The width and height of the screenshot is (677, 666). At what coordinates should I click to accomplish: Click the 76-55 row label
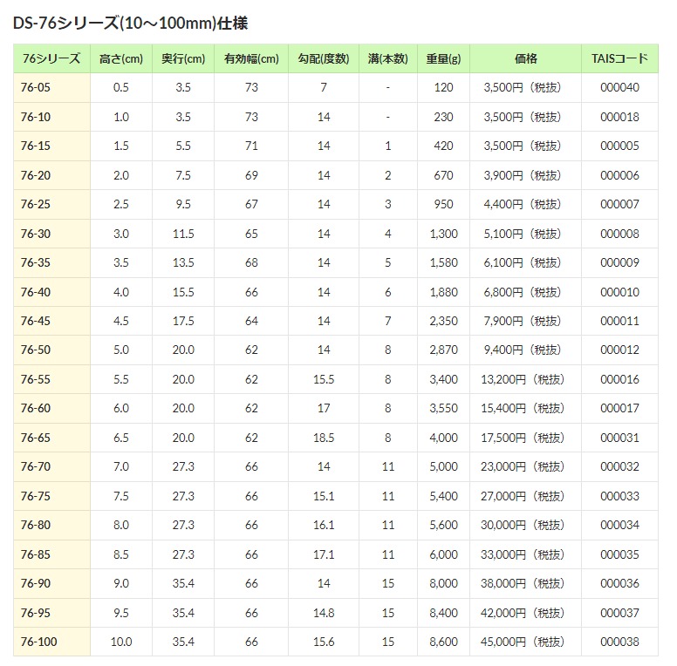[36, 379]
